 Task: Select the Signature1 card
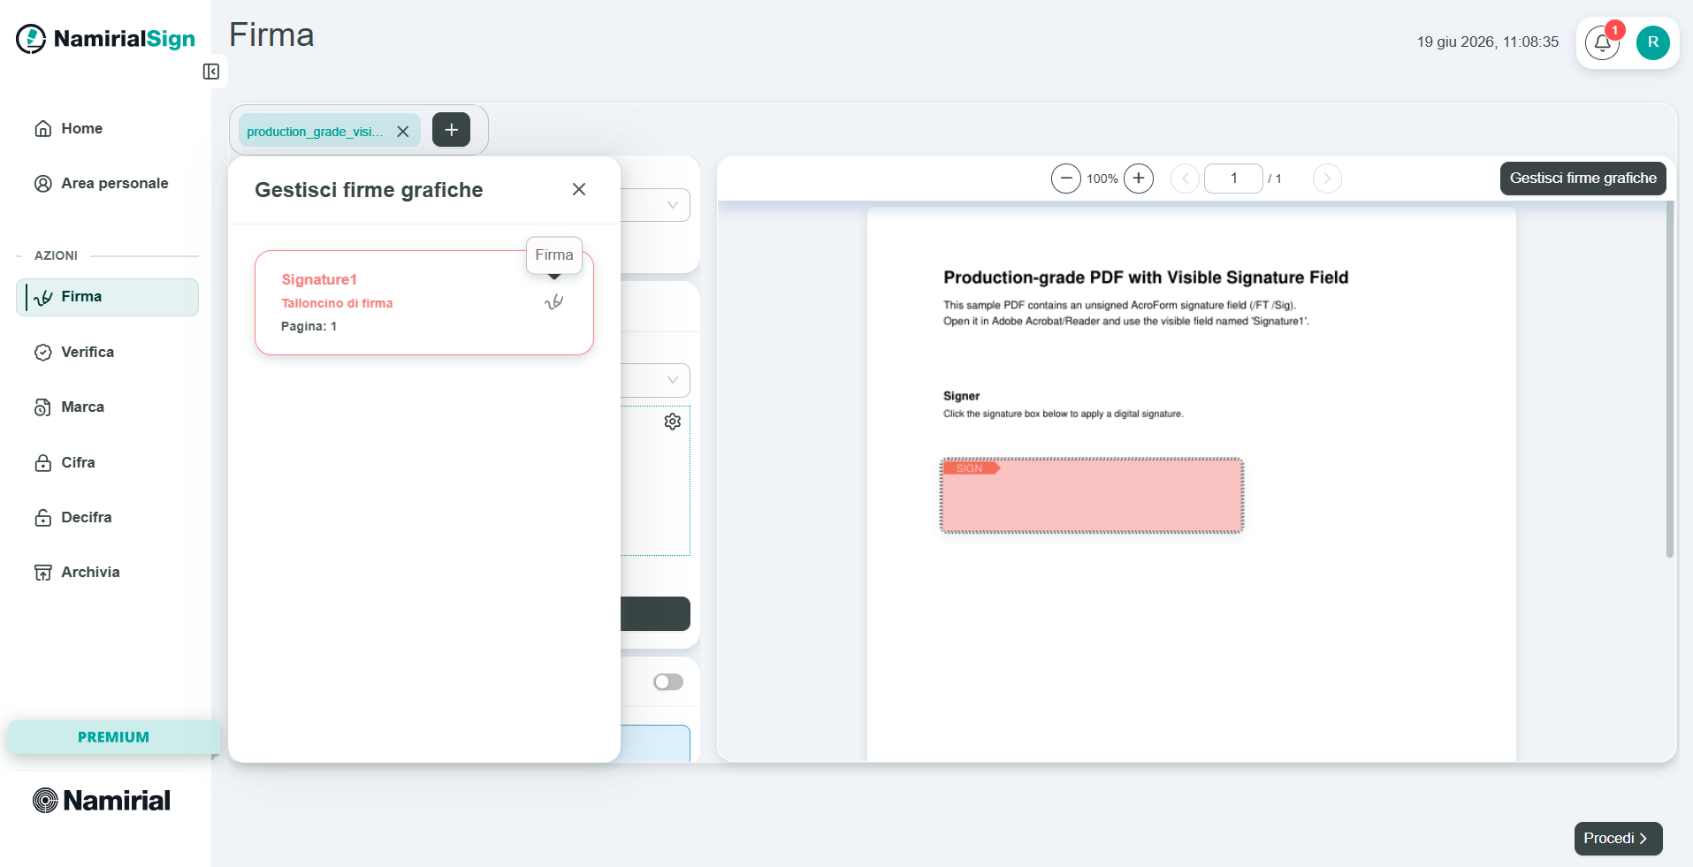[424, 303]
